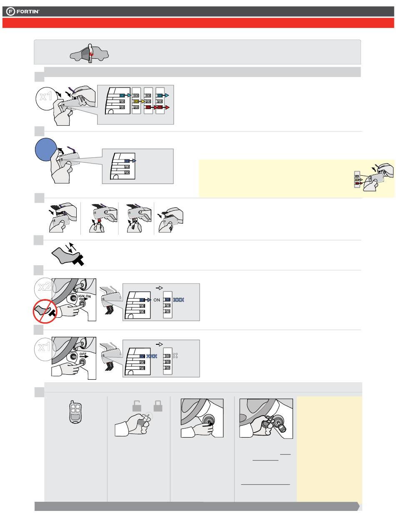Click the ON label beside blue LED
Image resolution: width=396 pixels, height=518 pixels.
coord(157,299)
